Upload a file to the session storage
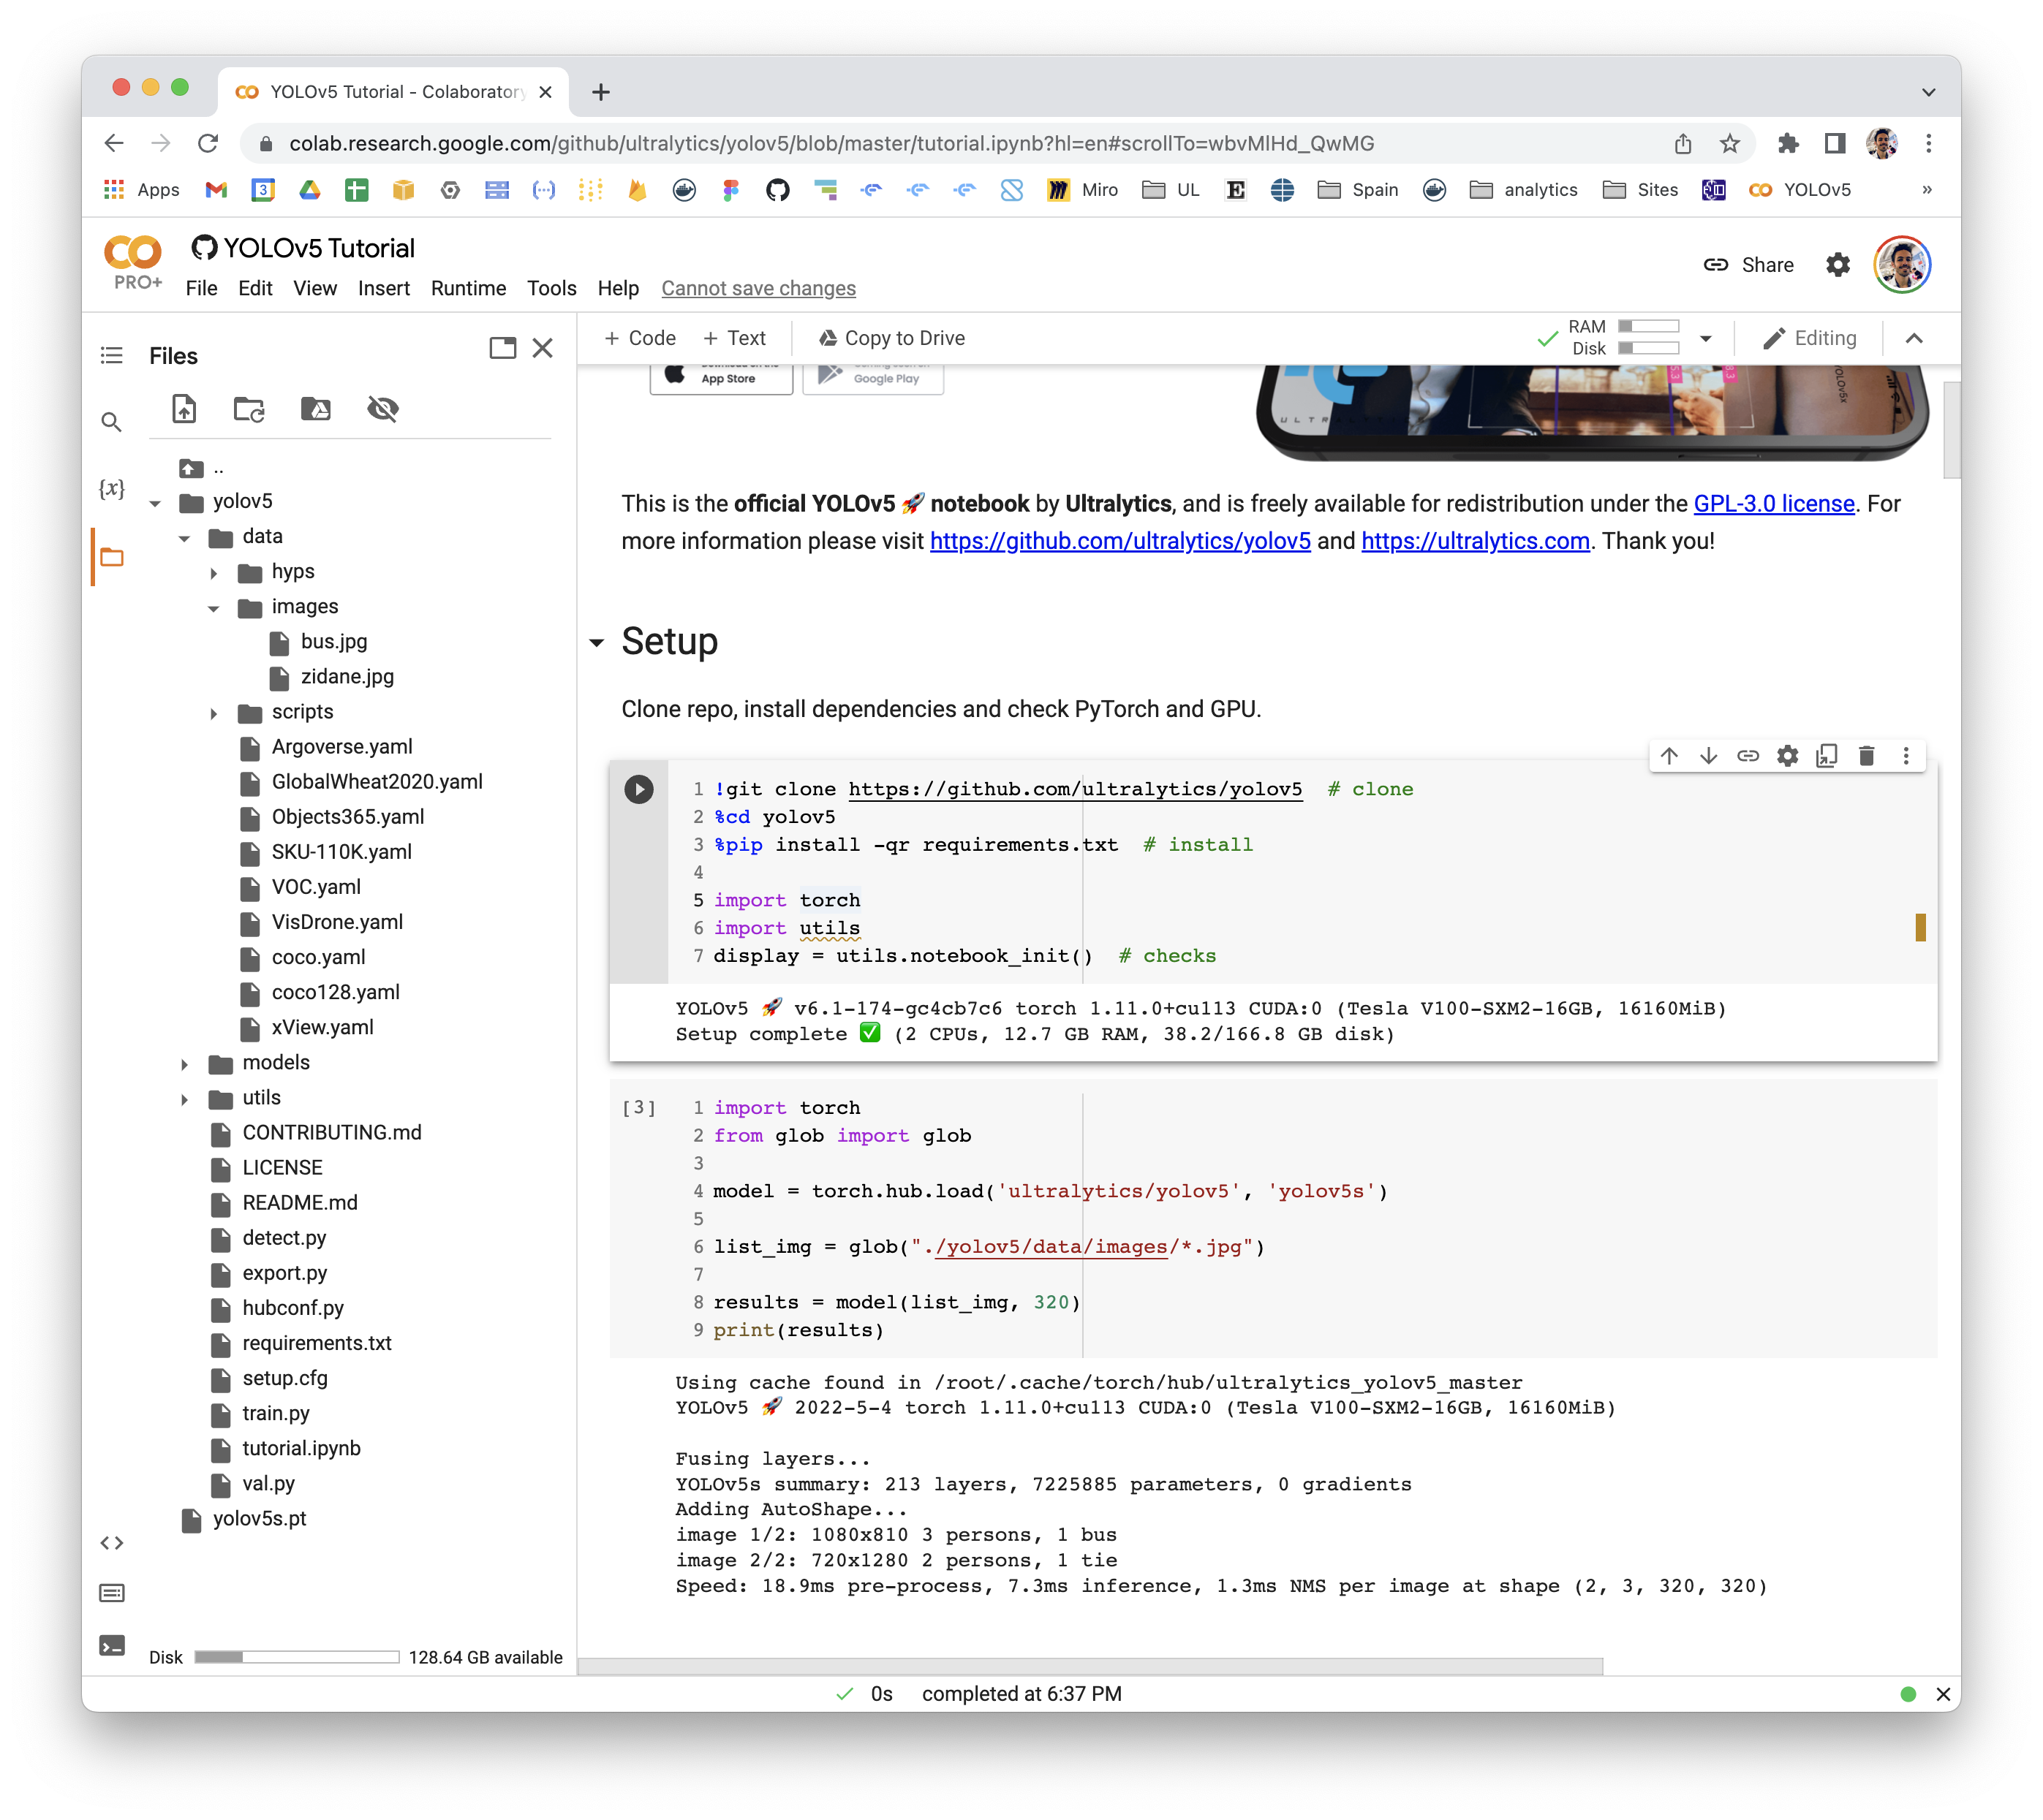Viewport: 2043px width, 1820px height. pos(184,409)
